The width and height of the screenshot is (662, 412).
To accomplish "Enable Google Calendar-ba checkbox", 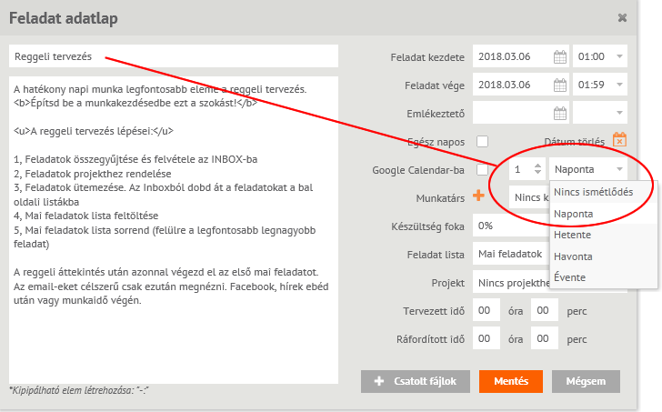I will [482, 170].
